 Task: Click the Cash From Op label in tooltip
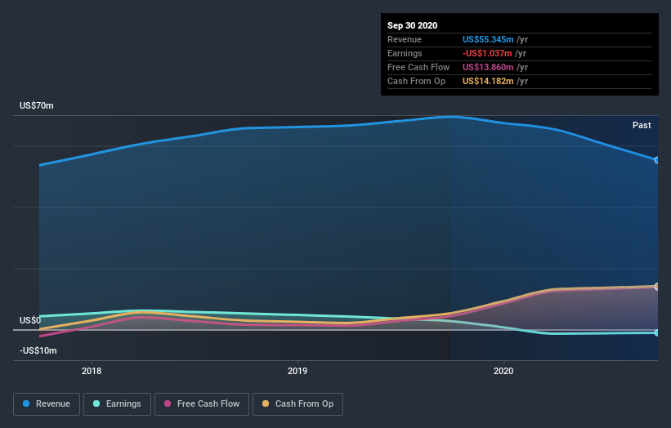[x=416, y=81]
